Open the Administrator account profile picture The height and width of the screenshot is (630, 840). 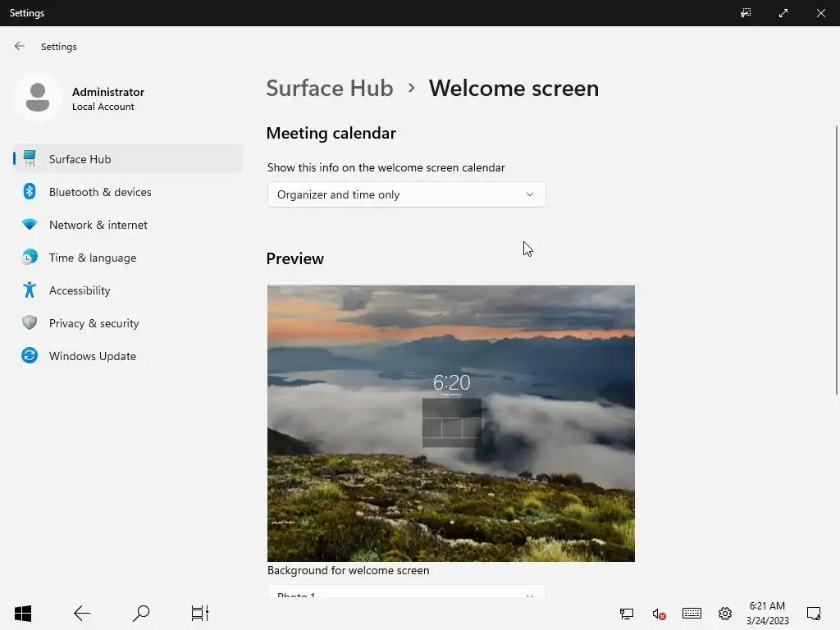click(x=38, y=98)
